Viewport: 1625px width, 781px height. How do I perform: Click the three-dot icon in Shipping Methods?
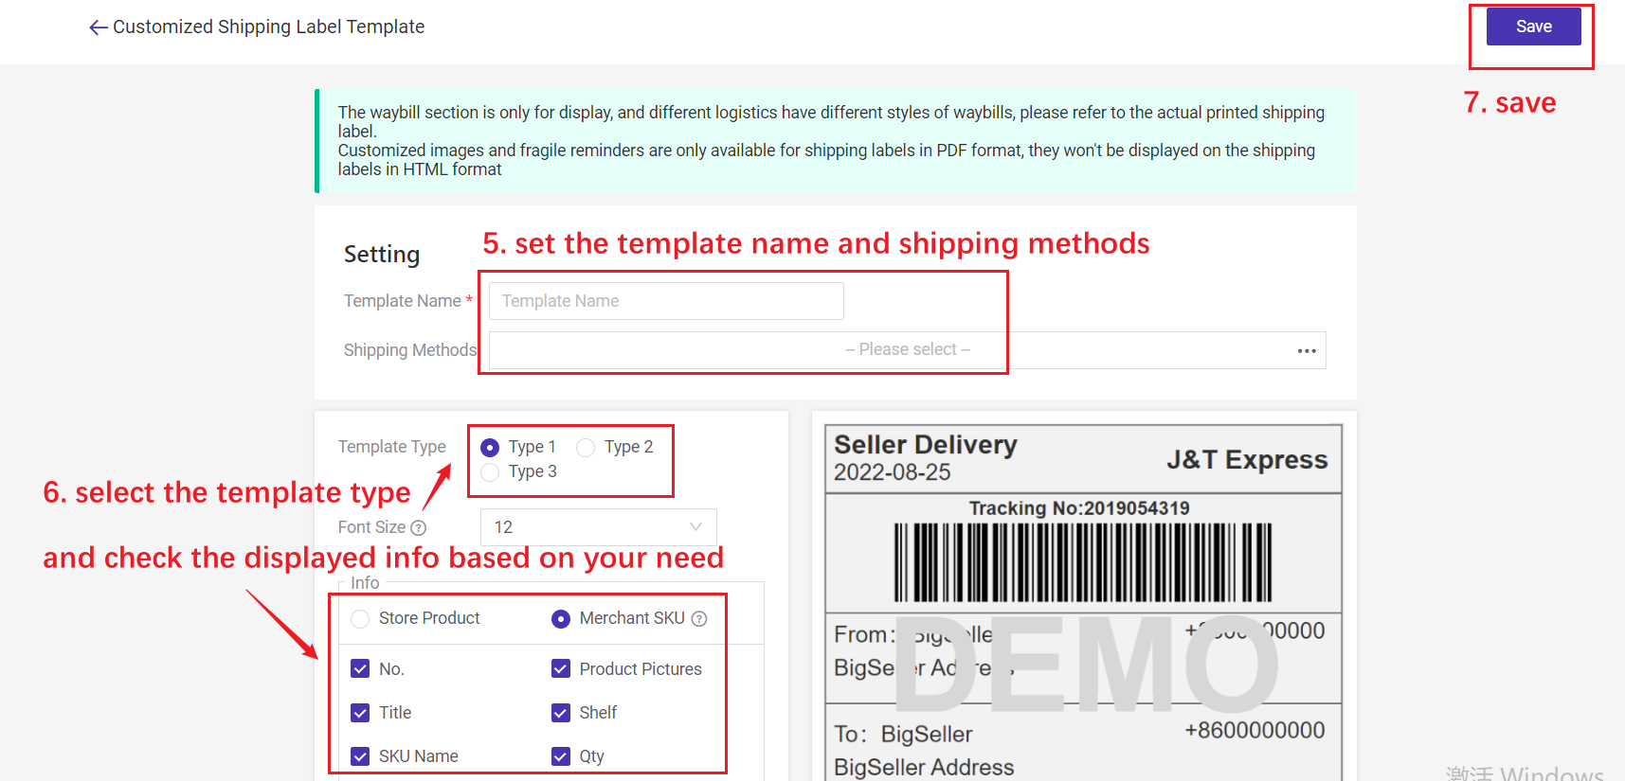[1307, 350]
